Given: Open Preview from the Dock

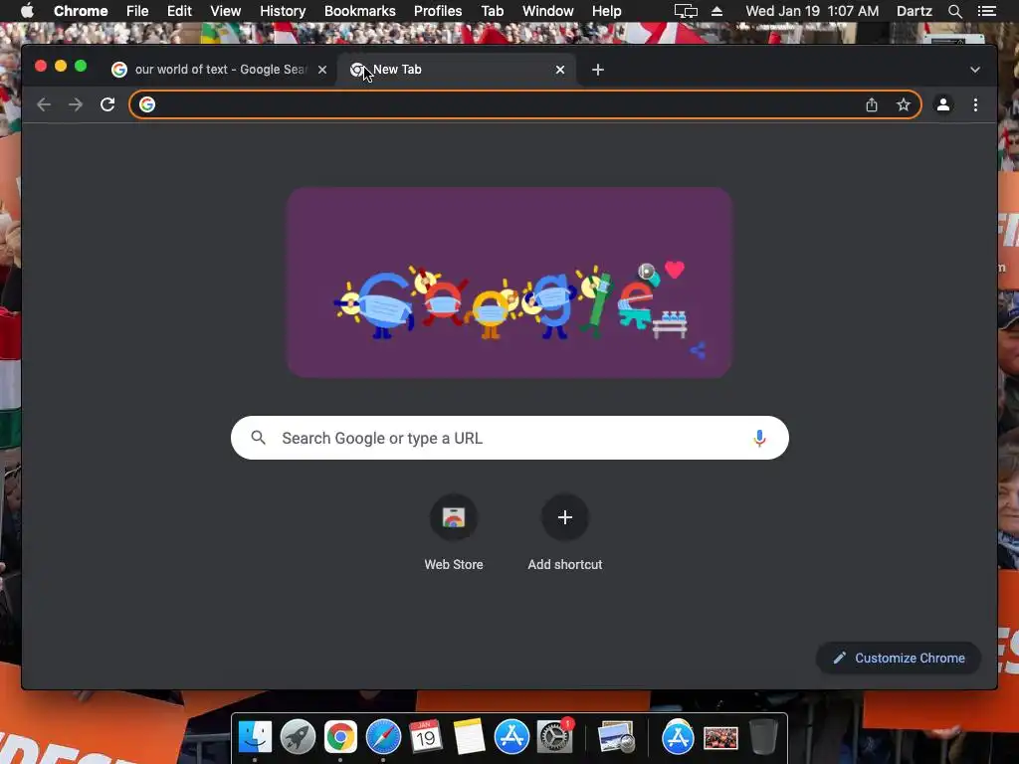Looking at the screenshot, I should tap(616, 737).
